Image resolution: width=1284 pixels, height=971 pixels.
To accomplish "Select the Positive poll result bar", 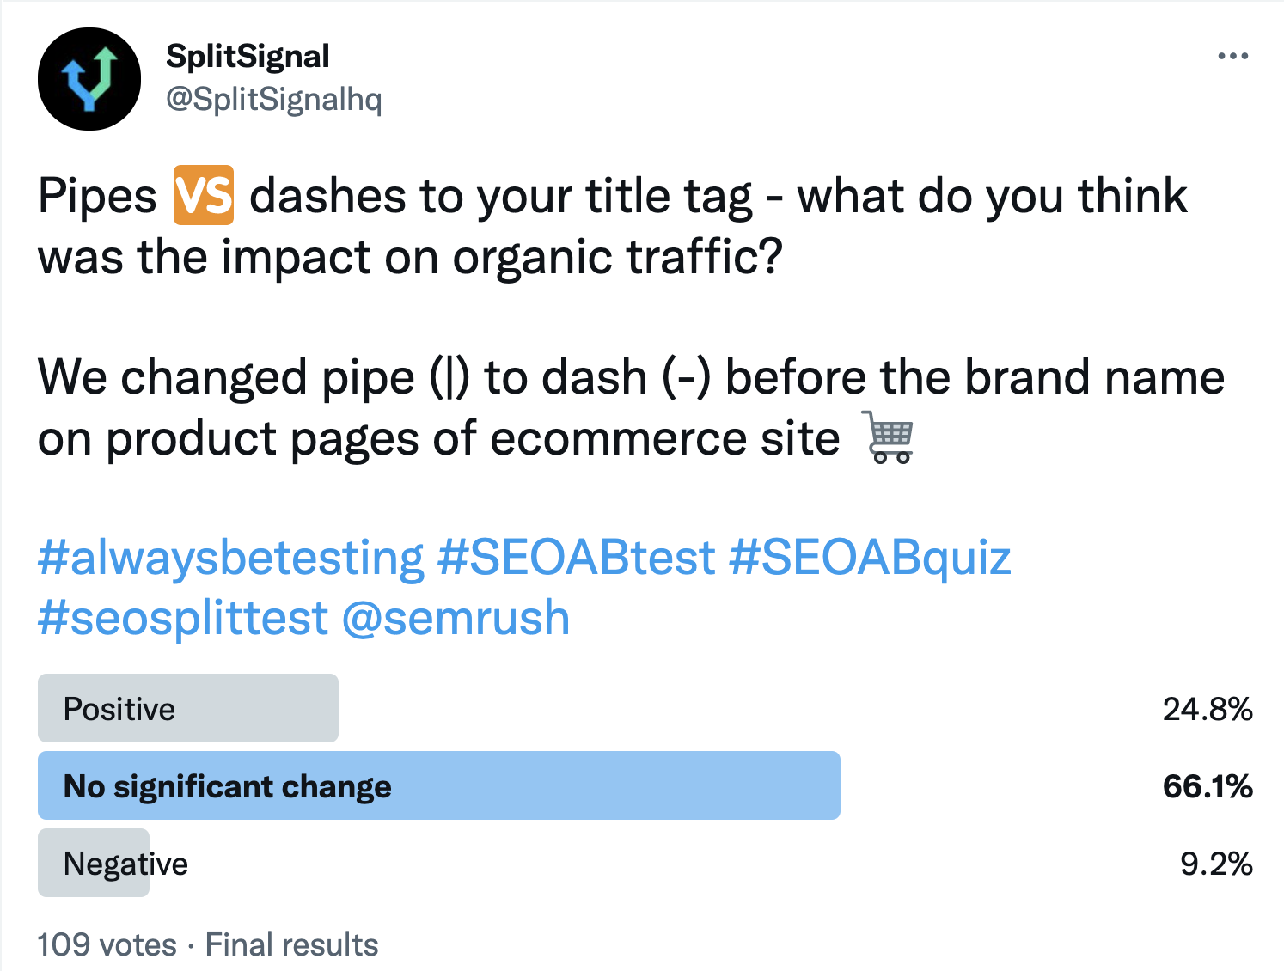I will click(x=188, y=708).
